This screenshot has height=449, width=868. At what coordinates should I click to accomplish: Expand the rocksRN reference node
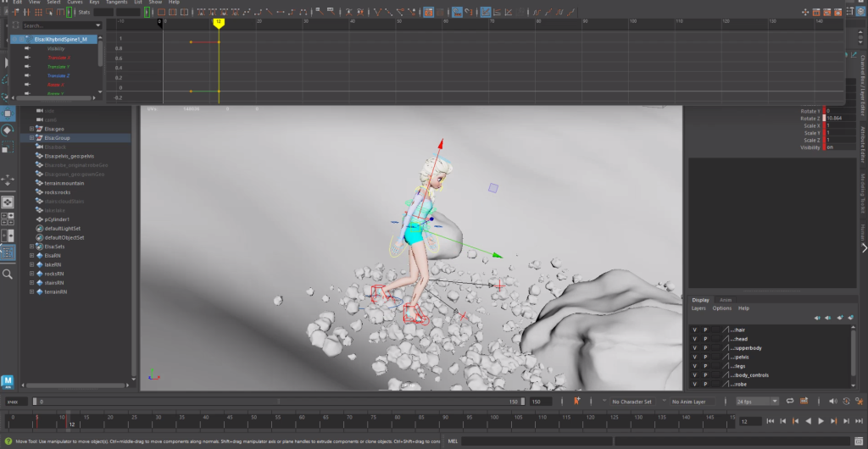(x=31, y=274)
